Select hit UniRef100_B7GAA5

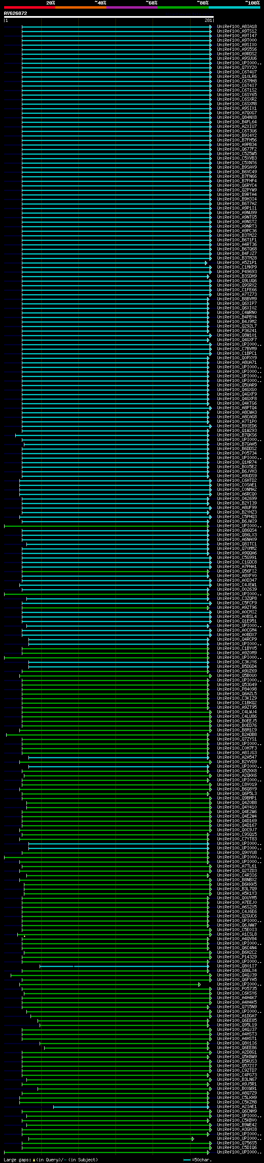coord(237,444)
